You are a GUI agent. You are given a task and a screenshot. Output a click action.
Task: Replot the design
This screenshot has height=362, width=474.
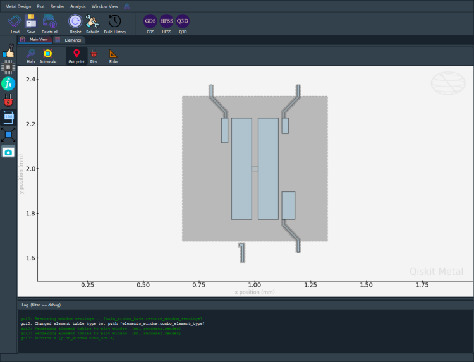75,24
